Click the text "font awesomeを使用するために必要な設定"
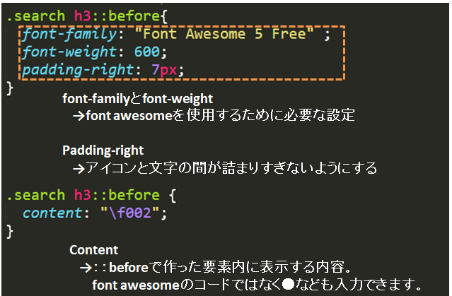Screen dimensions: 452x296 pos(220,115)
